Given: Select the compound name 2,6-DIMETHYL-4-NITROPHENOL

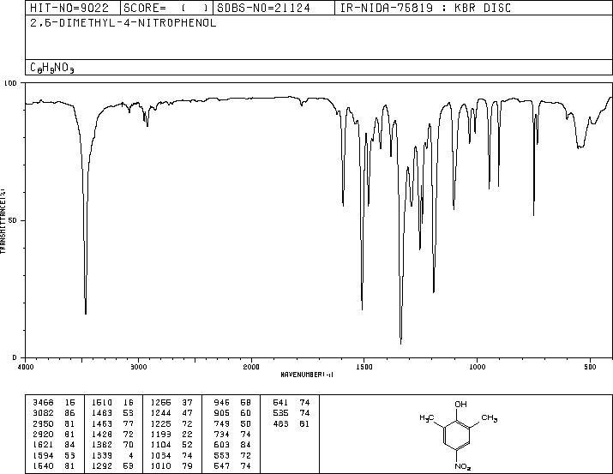Looking at the screenshot, I should click(x=123, y=23).
